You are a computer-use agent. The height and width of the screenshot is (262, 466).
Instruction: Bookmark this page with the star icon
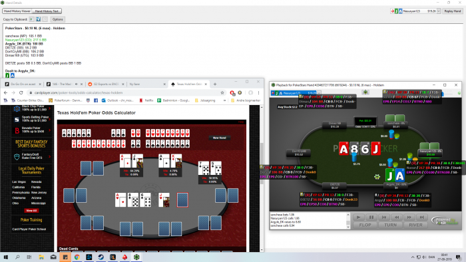(x=222, y=92)
